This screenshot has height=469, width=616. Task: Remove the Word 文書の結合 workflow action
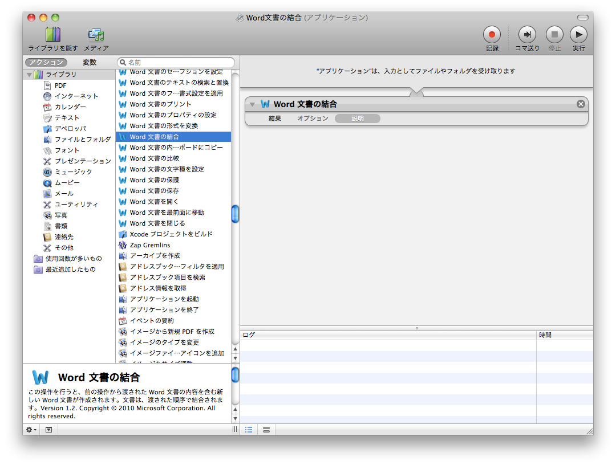(581, 104)
